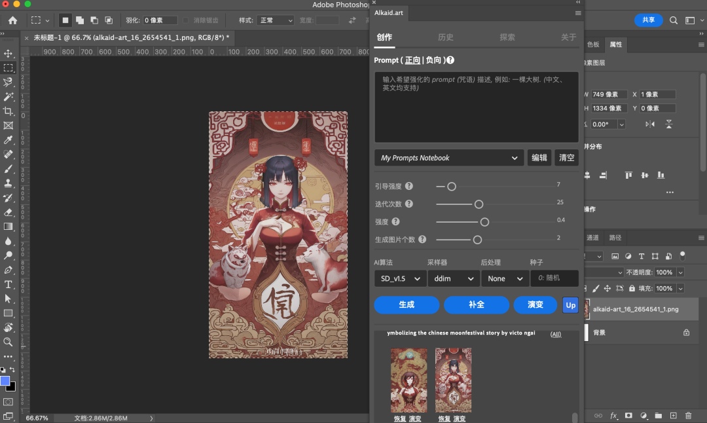Select the Brush tool
Viewport: 707px width, 423px height.
[8, 169]
